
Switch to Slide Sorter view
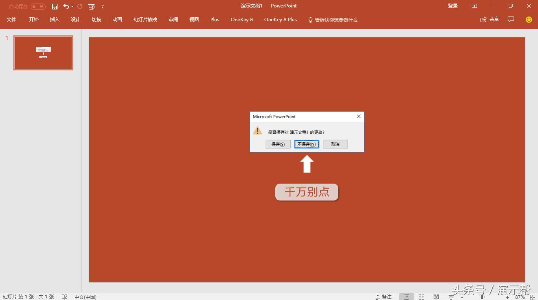click(421, 297)
